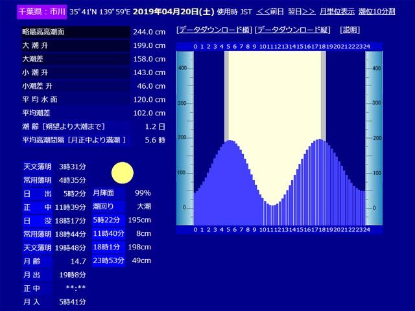The image size is (415, 311).
Task: Click the 23時53分 low tide time
Action: [108, 260]
